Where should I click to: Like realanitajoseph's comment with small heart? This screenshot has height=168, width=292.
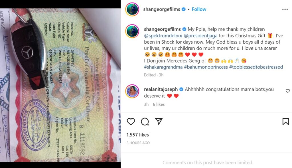click(288, 91)
